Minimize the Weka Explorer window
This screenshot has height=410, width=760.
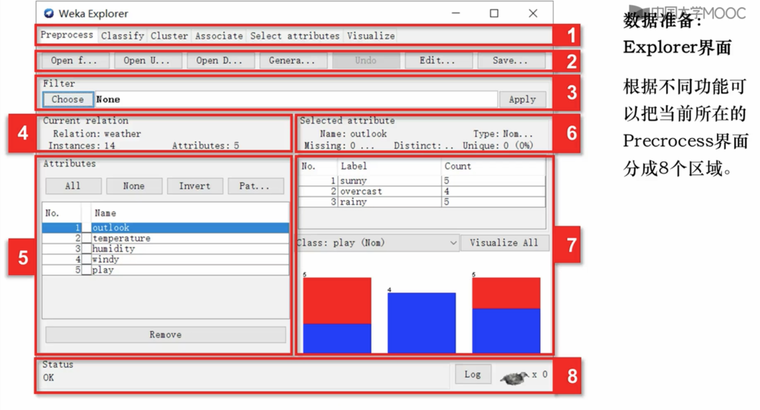click(x=455, y=13)
